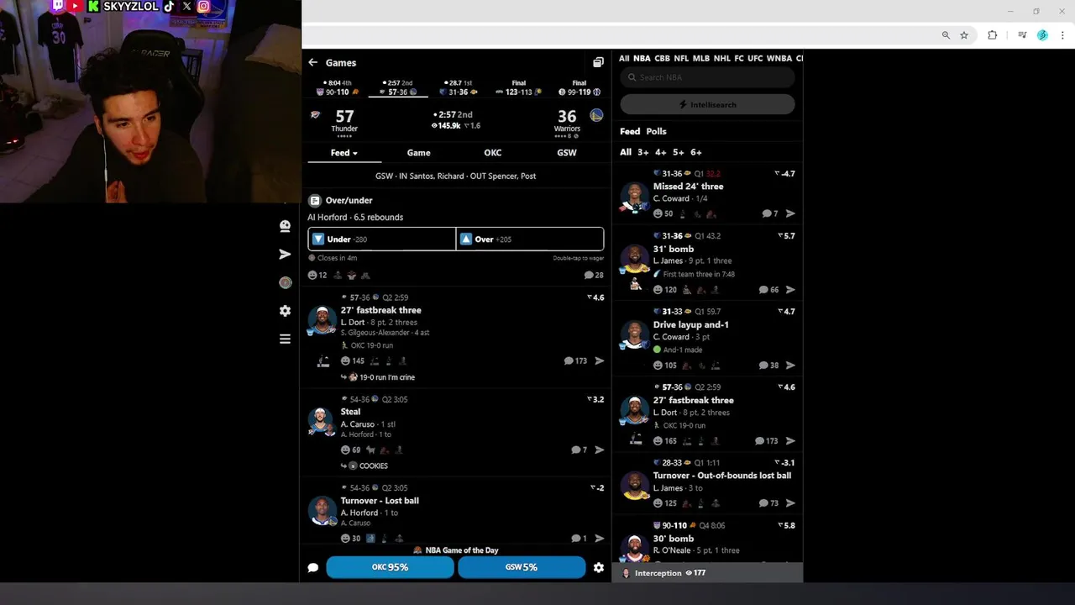Filter feed to 6+ rated plays
The width and height of the screenshot is (1075, 605).
coord(696,152)
